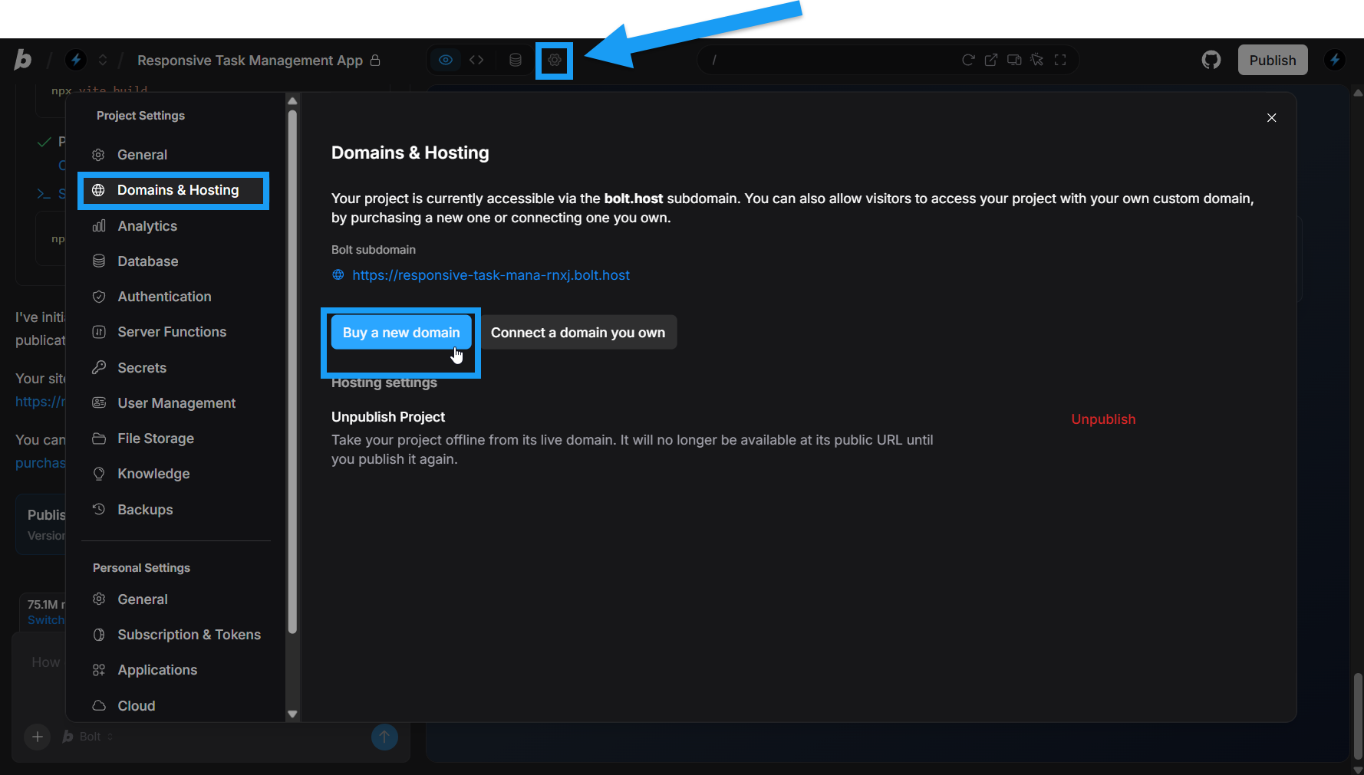Viewport: 1364px width, 775px height.
Task: Open General under Project Settings
Action: coord(175,155)
